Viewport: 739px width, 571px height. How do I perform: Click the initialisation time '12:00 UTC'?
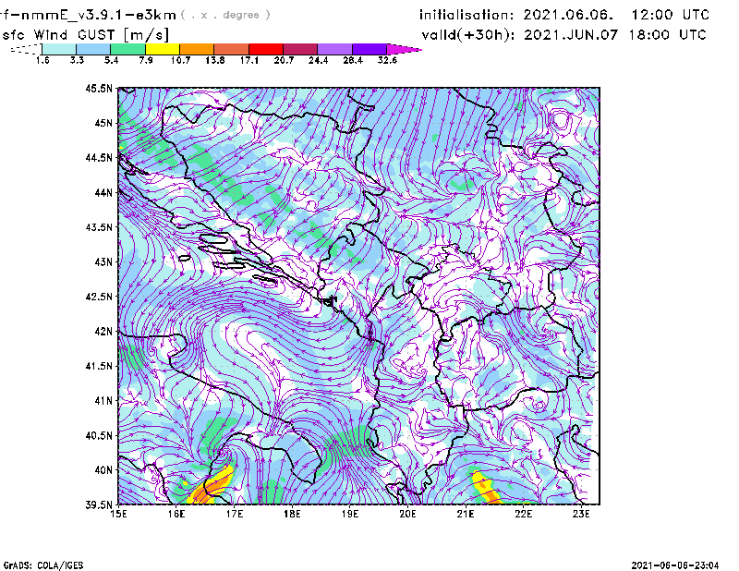[x=671, y=15]
